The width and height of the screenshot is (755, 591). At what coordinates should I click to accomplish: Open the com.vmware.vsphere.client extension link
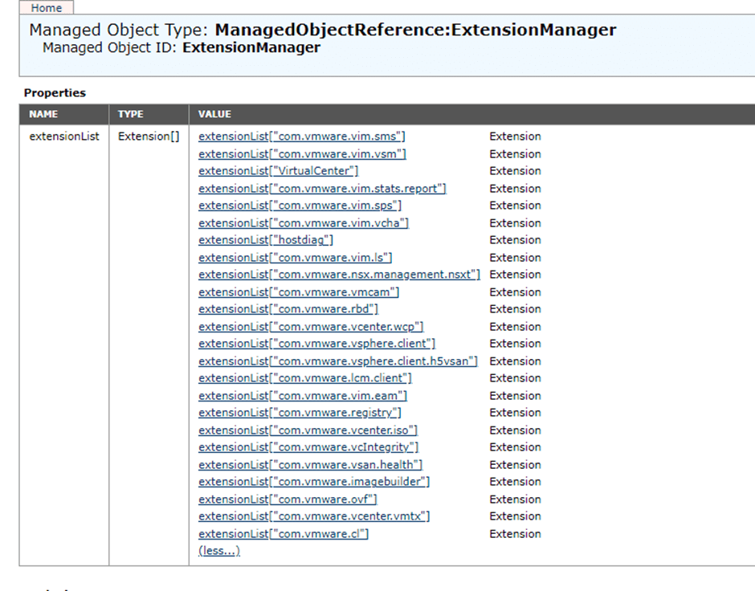coord(316,343)
